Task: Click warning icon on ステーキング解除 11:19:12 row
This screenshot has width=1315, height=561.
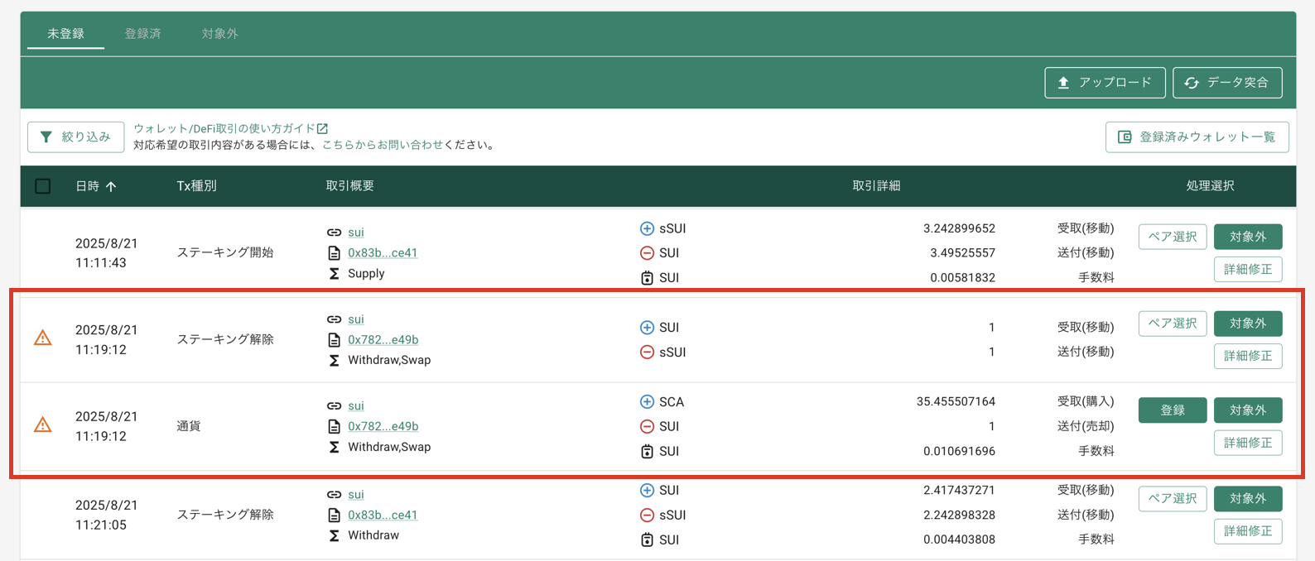Action: pos(42,338)
